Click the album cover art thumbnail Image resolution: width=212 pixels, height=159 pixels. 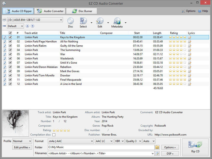point(16,123)
